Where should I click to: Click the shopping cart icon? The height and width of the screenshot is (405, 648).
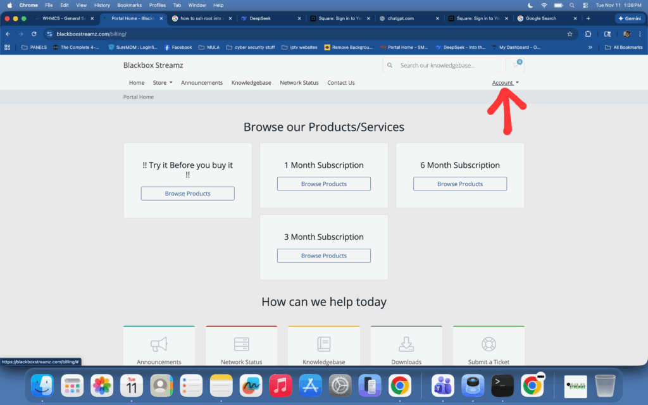[x=515, y=65]
